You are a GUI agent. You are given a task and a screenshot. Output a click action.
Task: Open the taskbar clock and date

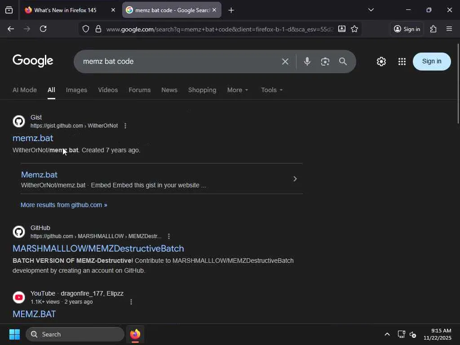pos(438,334)
